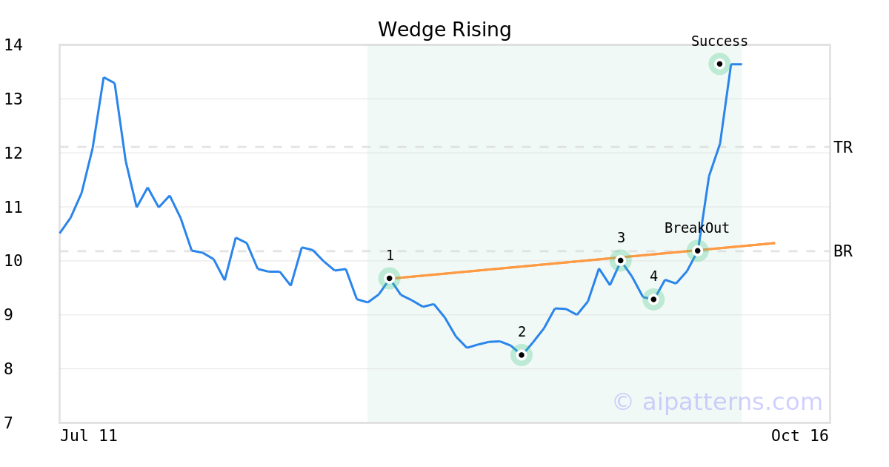889x467 pixels.
Task: Click the BreakOut point marker
Action: coord(697,251)
